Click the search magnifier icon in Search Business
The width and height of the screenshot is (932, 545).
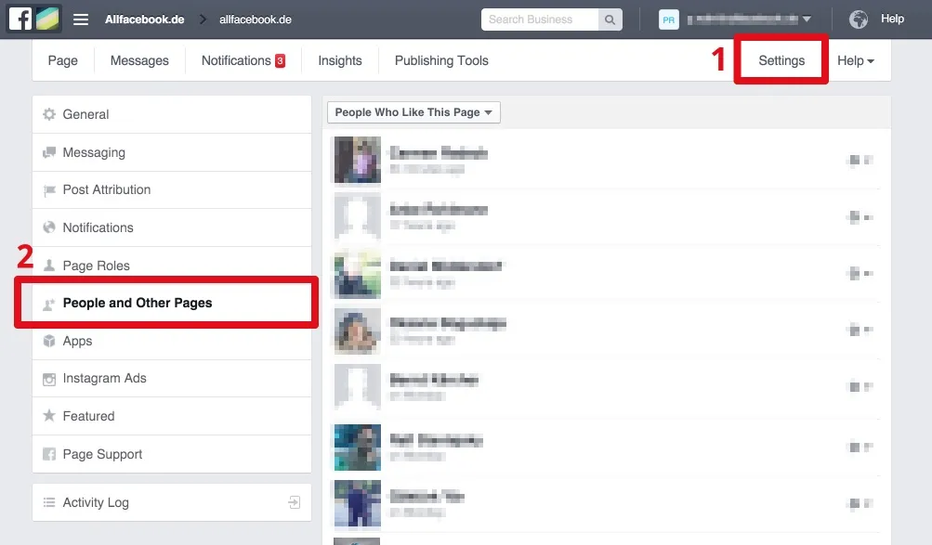610,19
